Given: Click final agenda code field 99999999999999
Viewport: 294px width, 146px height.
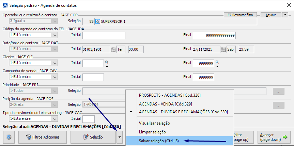Looking at the screenshot, I should (214, 35).
